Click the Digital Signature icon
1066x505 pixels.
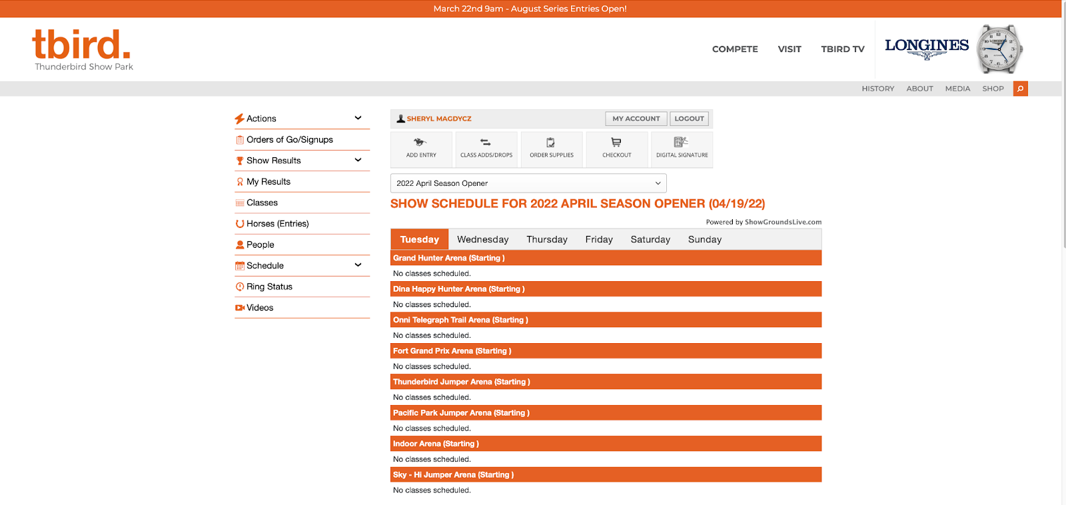coord(681,142)
